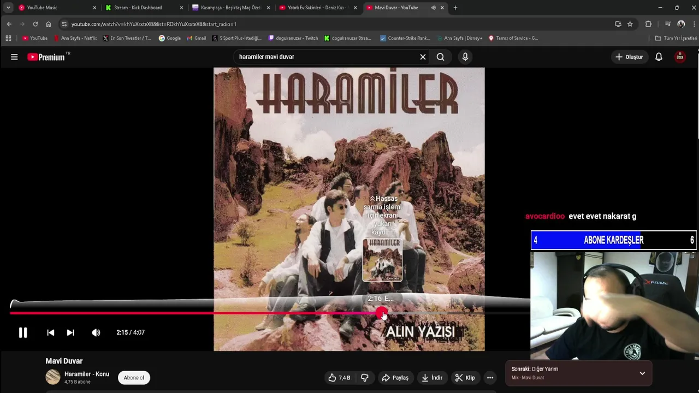Open the apps grid in bookmarks bar
The image size is (699, 393).
click(8, 38)
